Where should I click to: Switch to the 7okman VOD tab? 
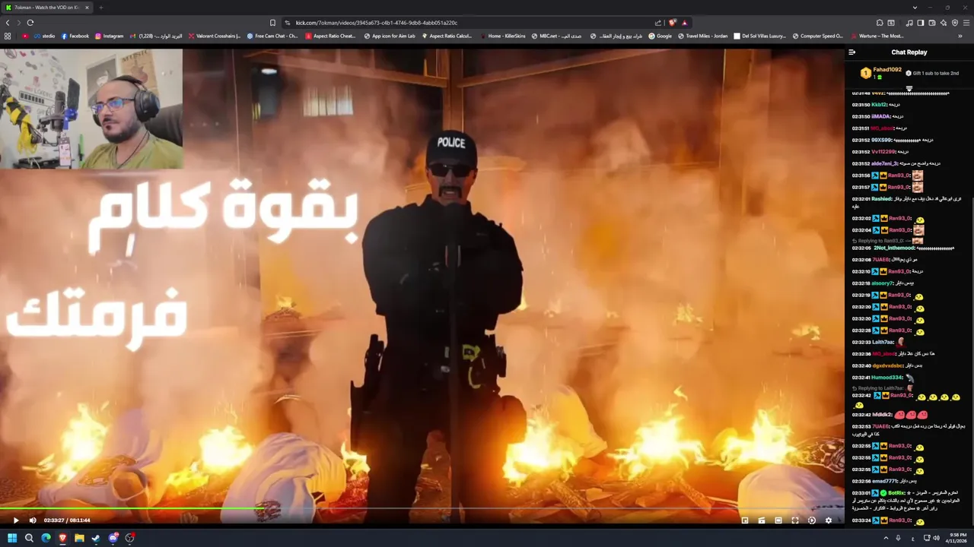click(47, 8)
